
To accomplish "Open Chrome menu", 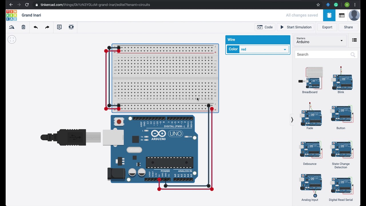I will pyautogui.click(x=355, y=5).
